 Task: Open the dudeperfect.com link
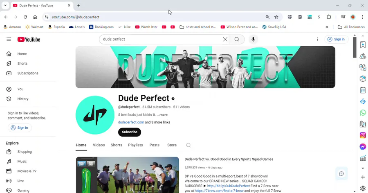pyautogui.click(x=131, y=122)
